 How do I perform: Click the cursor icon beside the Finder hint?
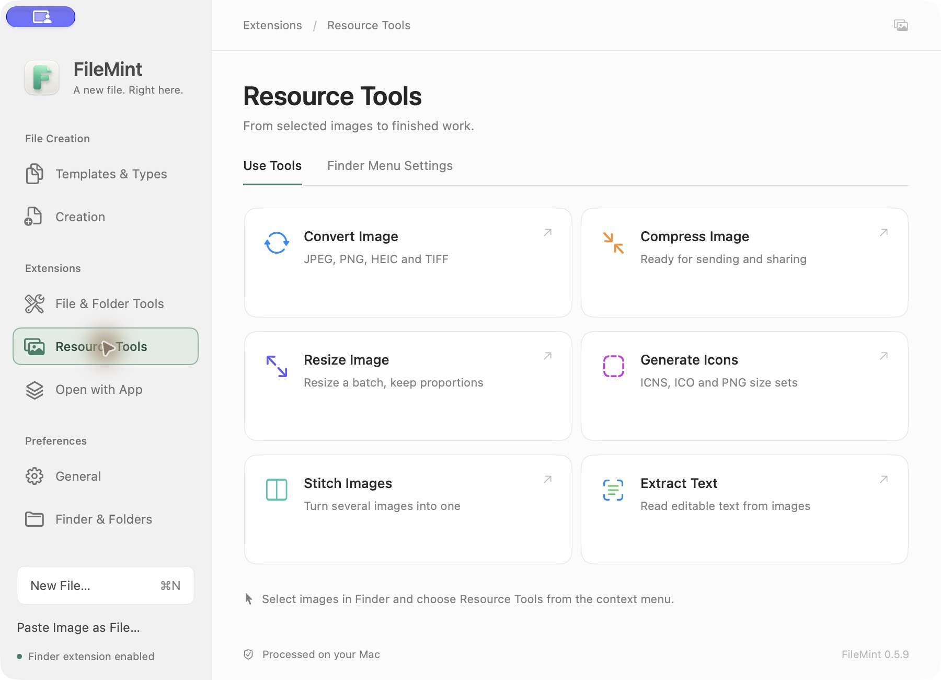(x=249, y=599)
